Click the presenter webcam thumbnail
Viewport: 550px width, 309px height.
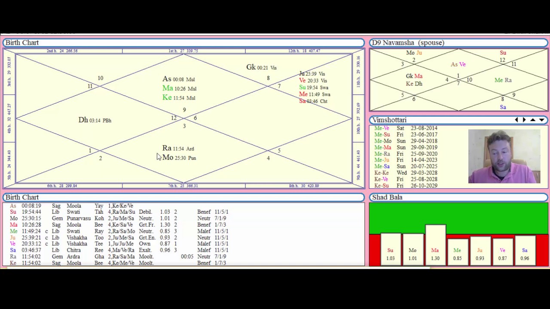[504, 156]
